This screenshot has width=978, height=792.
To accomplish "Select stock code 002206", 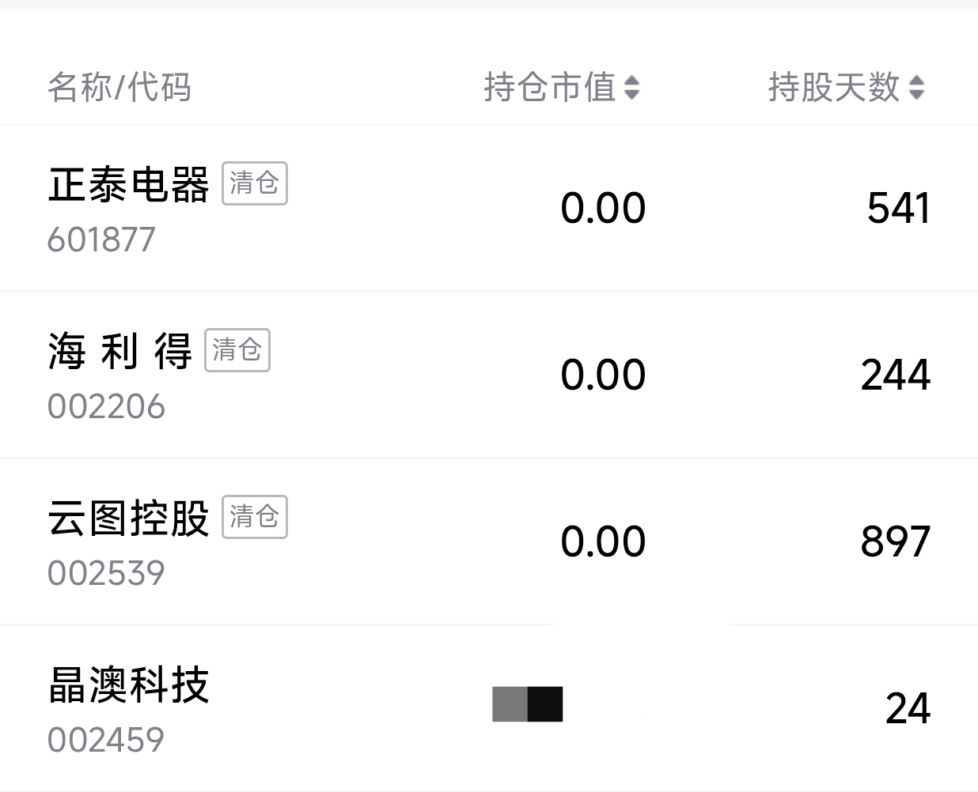I will click(x=106, y=407).
